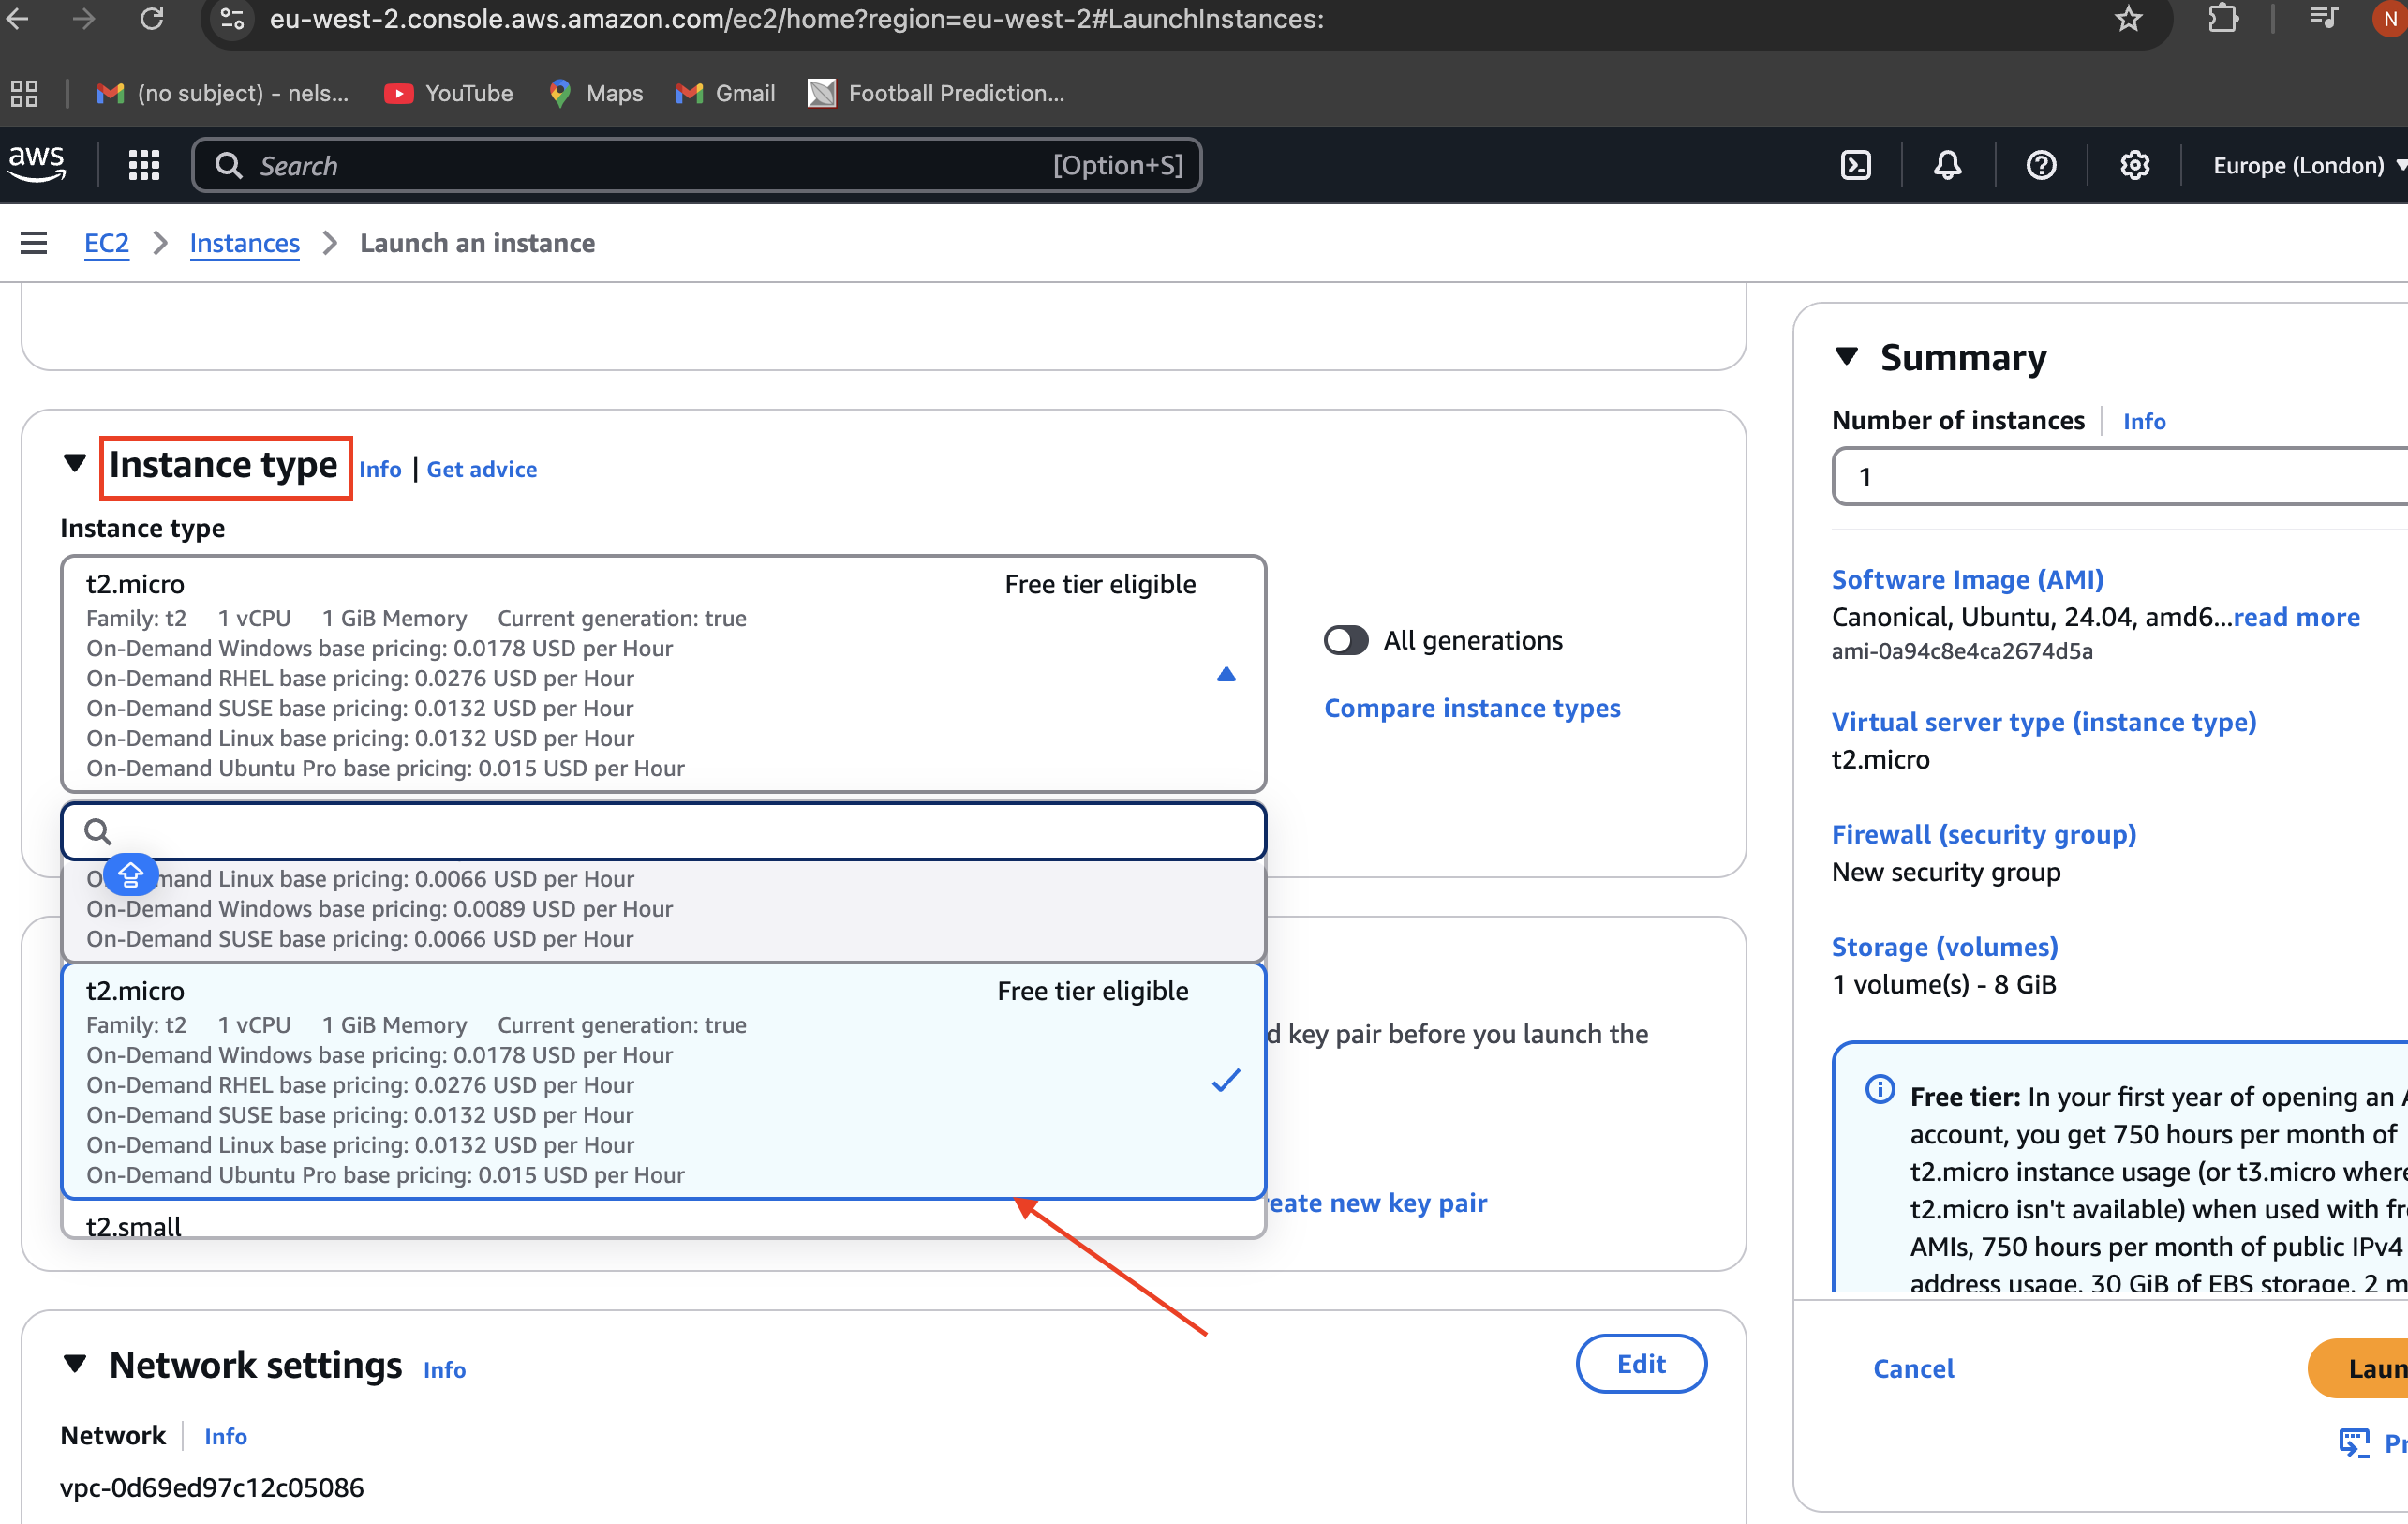The height and width of the screenshot is (1524, 2408).
Task: Choose the t2.small option
Action: [x=663, y=1220]
